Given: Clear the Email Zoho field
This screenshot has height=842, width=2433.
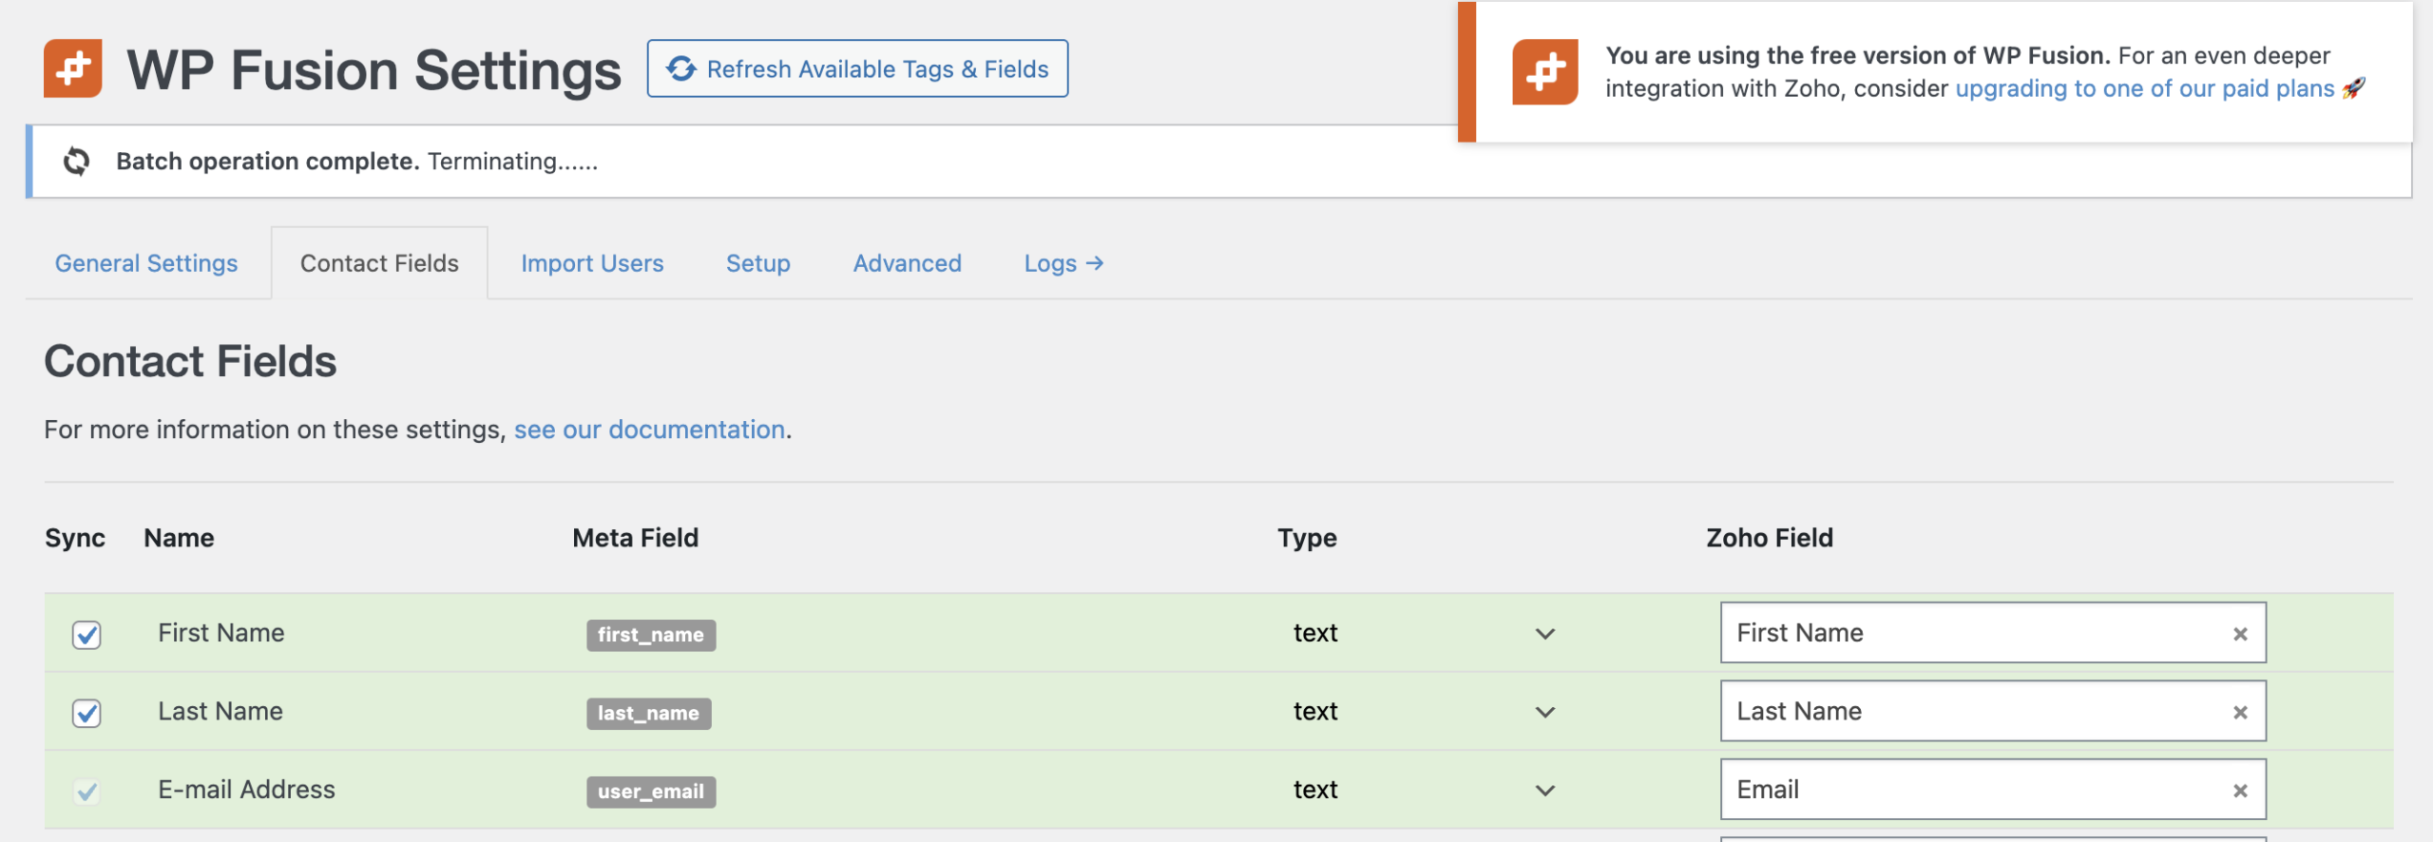Looking at the screenshot, I should click(2239, 791).
